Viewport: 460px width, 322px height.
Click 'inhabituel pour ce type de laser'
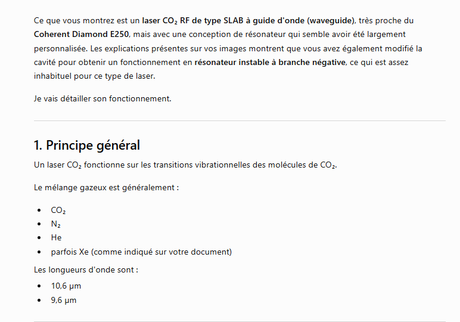tap(95, 76)
